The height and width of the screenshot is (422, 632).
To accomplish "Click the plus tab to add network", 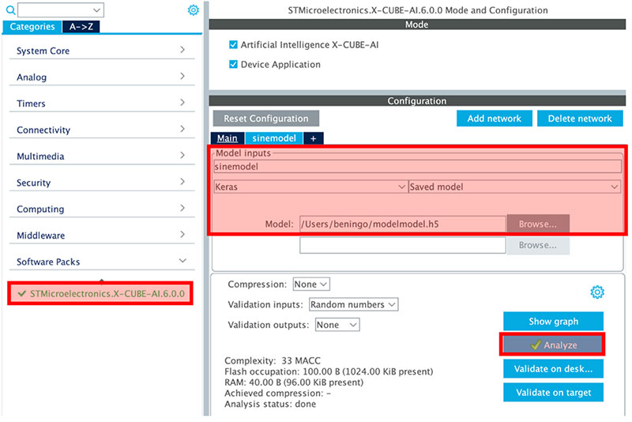I will point(313,138).
